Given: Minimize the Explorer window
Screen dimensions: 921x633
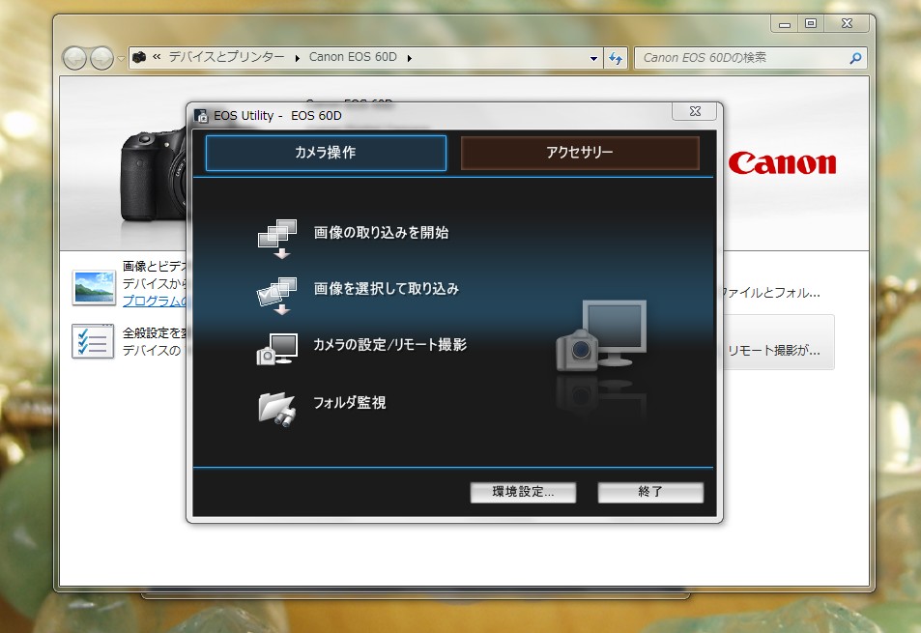Looking at the screenshot, I should 784,23.
